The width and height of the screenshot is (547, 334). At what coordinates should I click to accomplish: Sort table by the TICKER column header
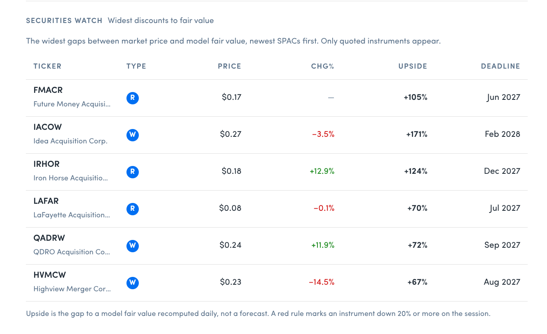point(48,66)
